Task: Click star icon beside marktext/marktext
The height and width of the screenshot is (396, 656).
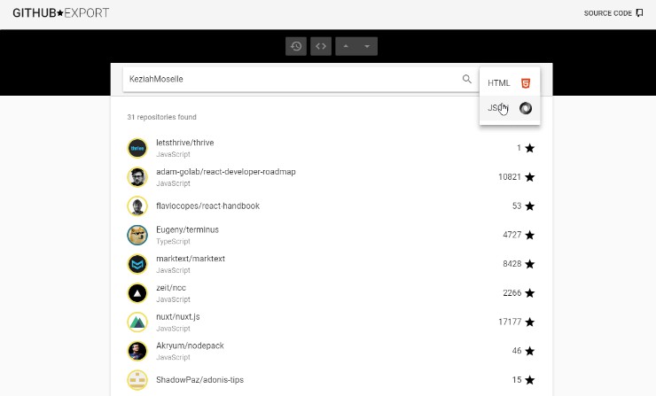Action: click(530, 264)
